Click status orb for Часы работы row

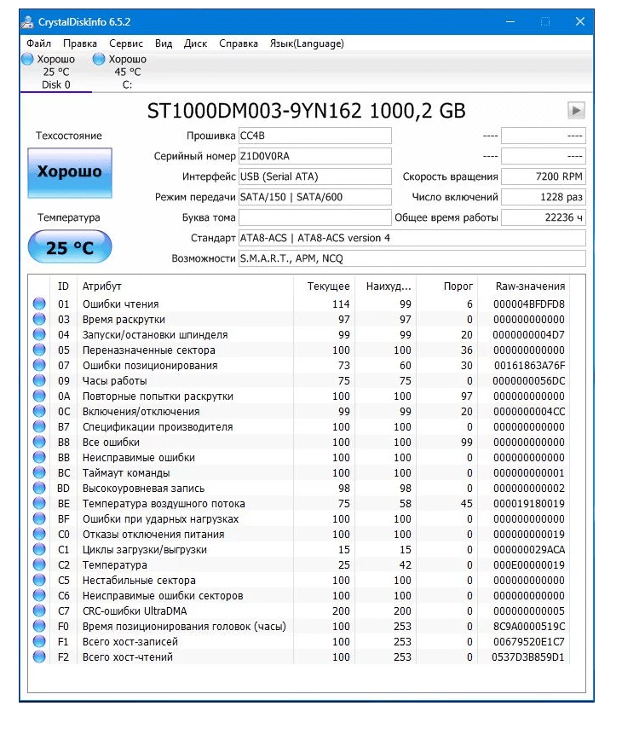(x=39, y=380)
